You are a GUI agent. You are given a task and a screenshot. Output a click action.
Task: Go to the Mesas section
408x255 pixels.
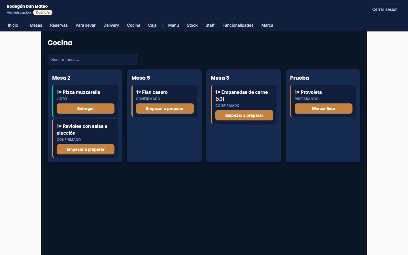(x=36, y=25)
